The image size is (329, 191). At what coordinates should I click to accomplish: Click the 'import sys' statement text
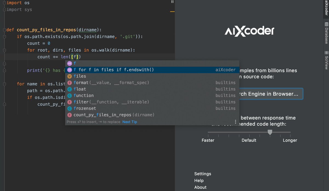coord(19,10)
